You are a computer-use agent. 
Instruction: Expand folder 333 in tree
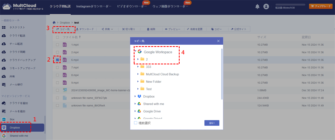pyautogui.click(x=138, y=67)
